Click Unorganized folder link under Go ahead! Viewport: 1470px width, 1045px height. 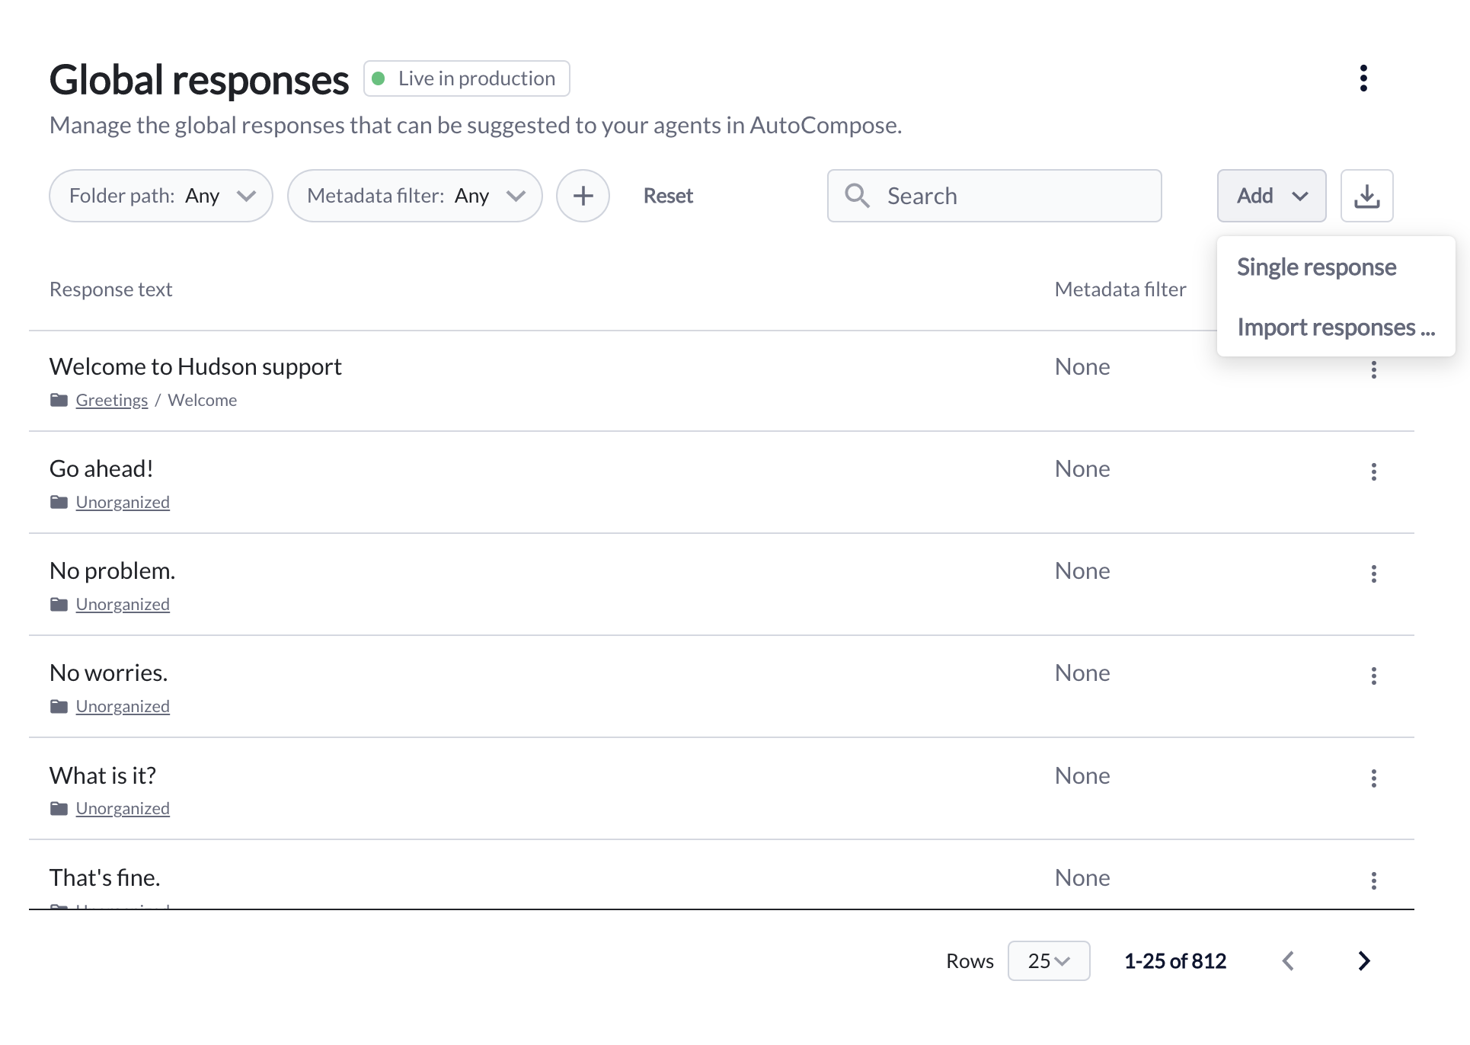pyautogui.click(x=123, y=503)
